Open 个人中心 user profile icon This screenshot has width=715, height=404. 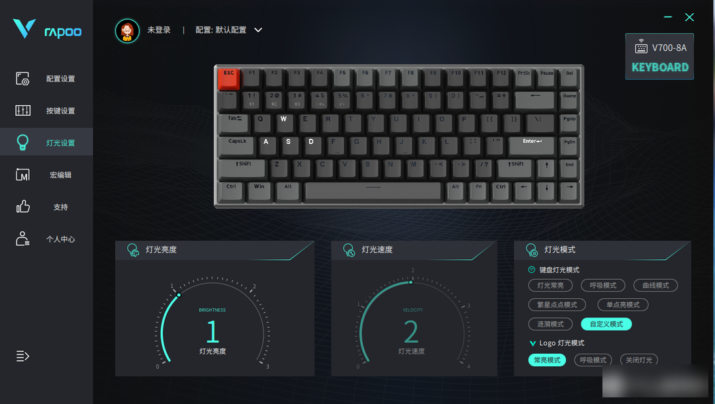pyautogui.click(x=23, y=239)
